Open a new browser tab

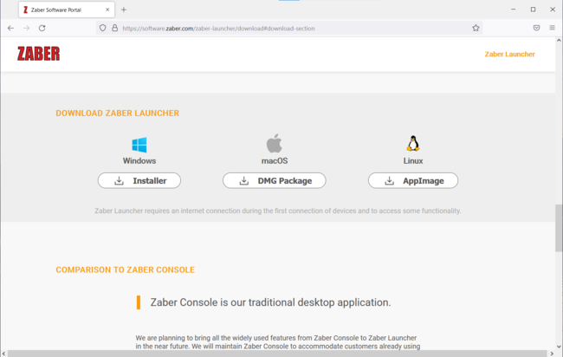(124, 10)
